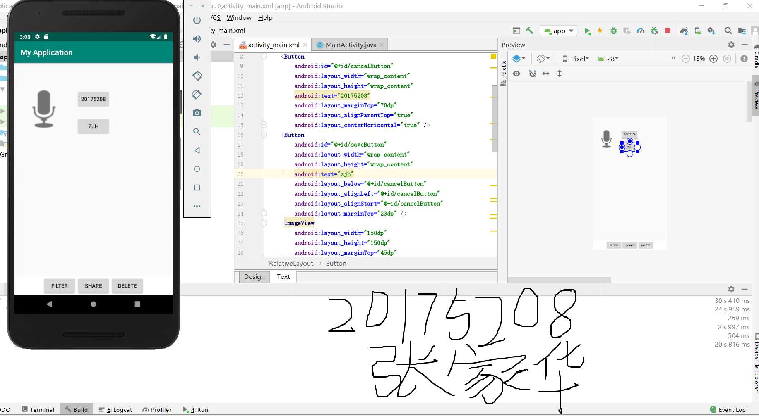Open API 28 version dropdown
Screen dimensions: 759x416
tap(608, 59)
